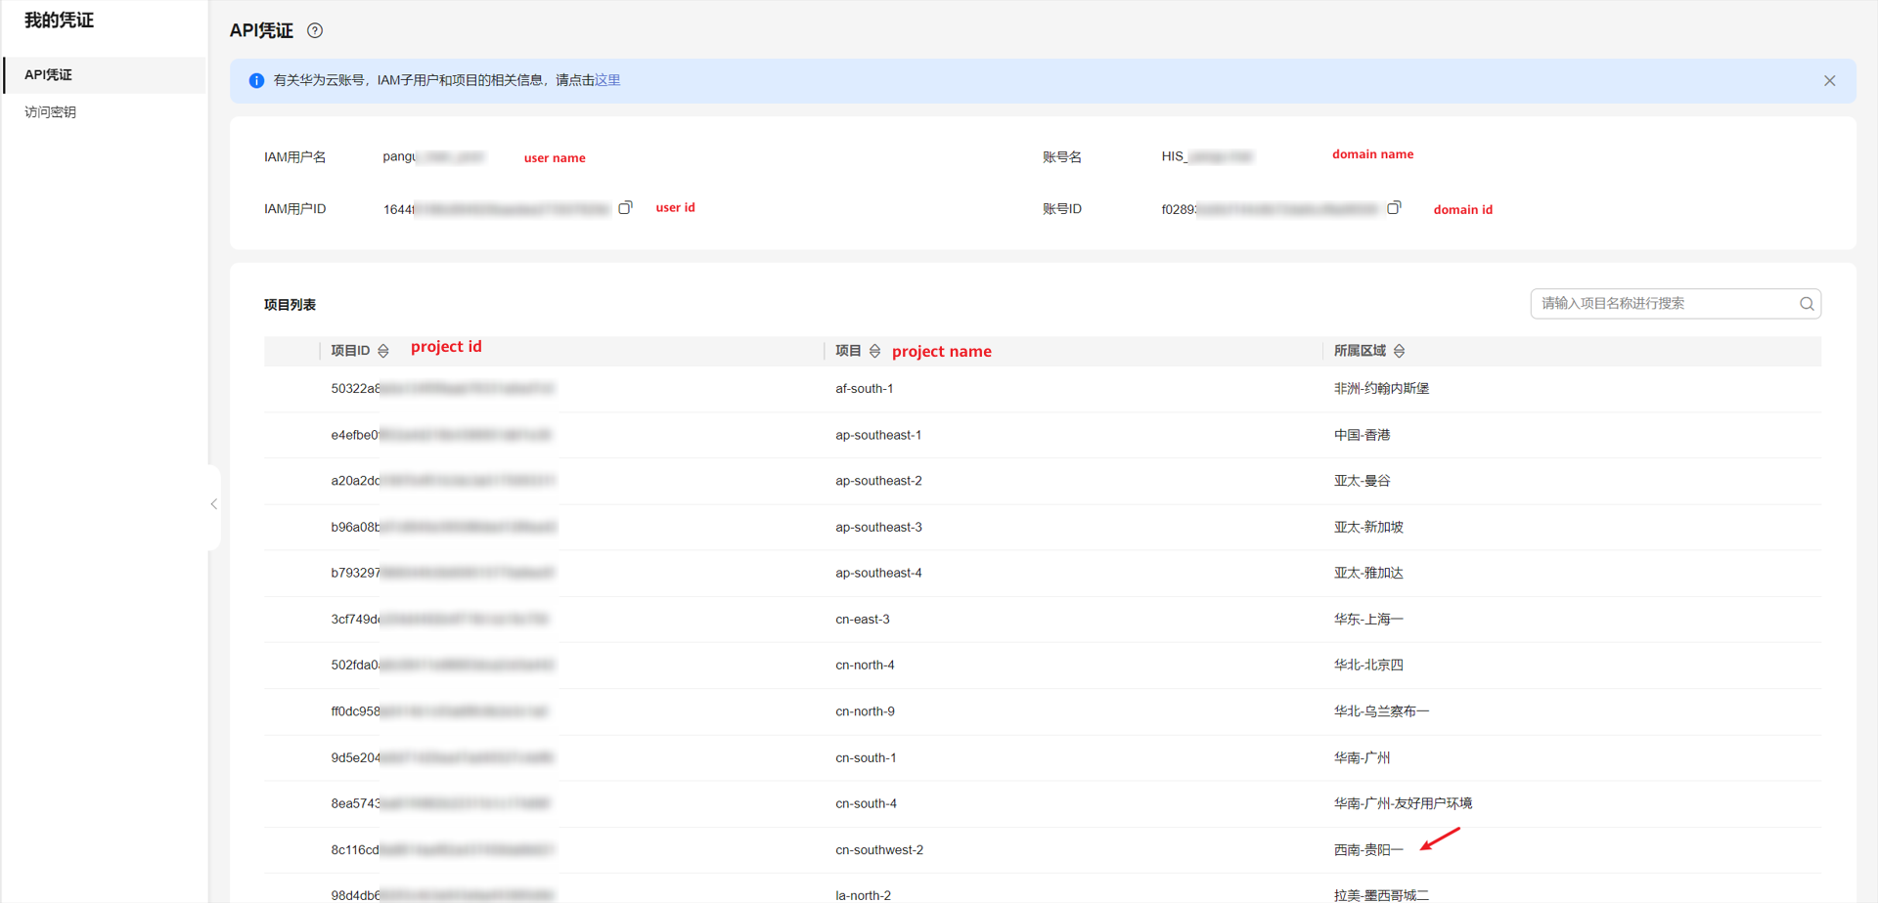Screen dimensions: 1878x903
Task: Click the region 拉美-墨西哥城二
Action: (1381, 895)
